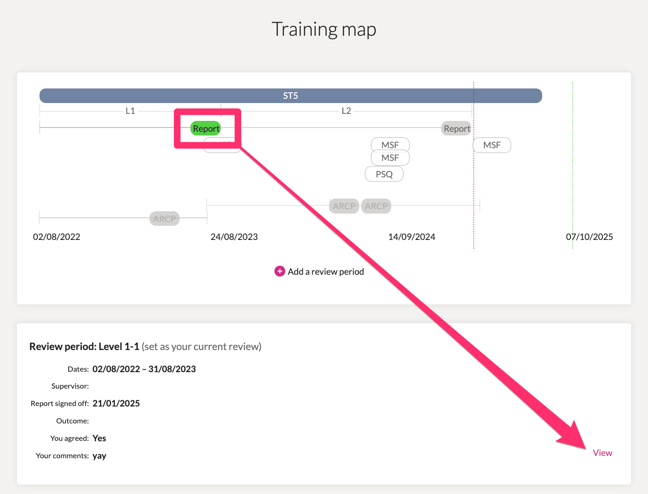Select the ARCP marker on the lower-left line
Image resolution: width=648 pixels, height=494 pixels.
point(165,219)
